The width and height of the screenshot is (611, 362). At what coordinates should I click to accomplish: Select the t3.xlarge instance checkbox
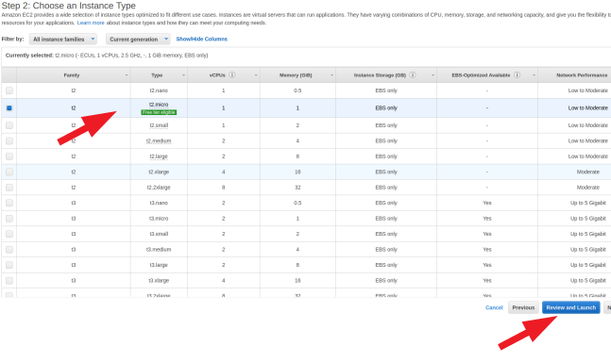click(9, 280)
